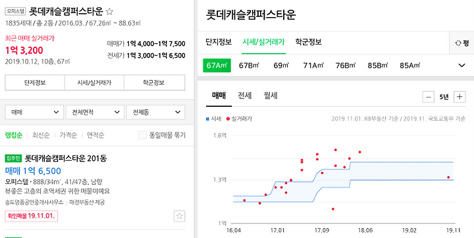Switch to 단지정보 tab in detail panel
The image size is (474, 238).
pos(219,42)
